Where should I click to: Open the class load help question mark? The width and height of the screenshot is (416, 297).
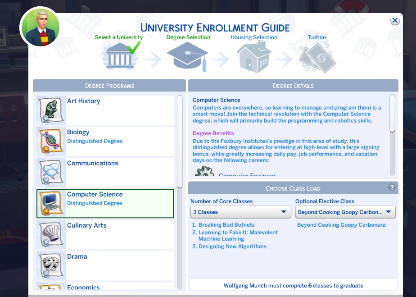tap(392, 187)
